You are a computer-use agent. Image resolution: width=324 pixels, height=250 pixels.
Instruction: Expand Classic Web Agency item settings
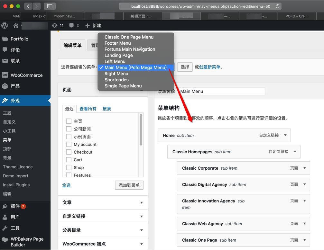coord(305,223)
